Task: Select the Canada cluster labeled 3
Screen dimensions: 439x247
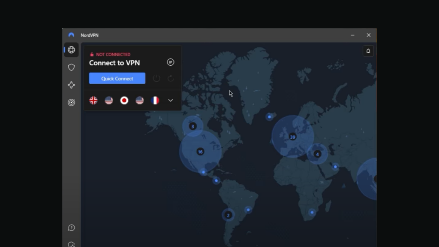Action: (192, 126)
